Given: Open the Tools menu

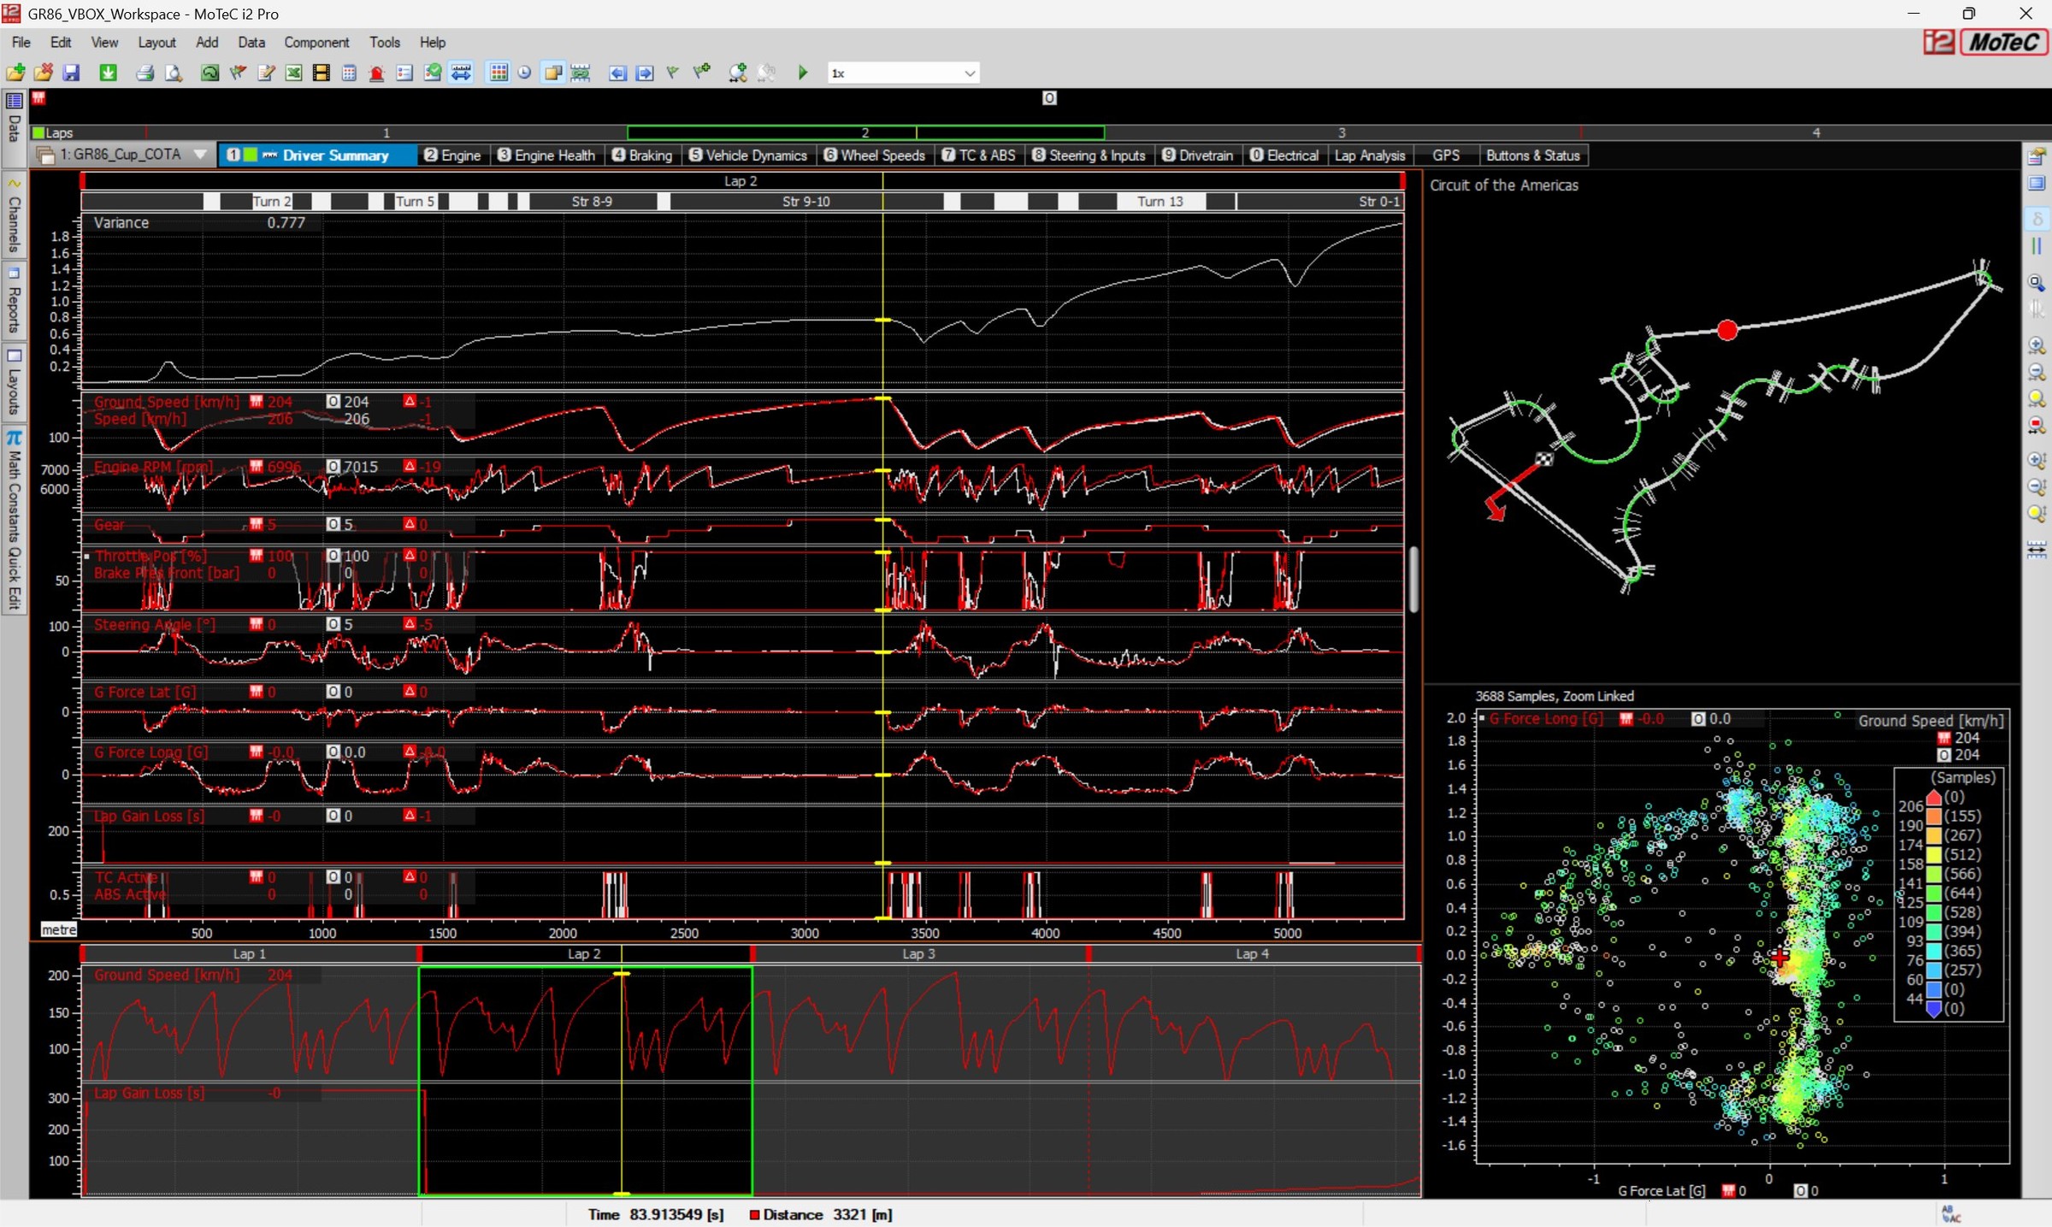Looking at the screenshot, I should (x=385, y=42).
